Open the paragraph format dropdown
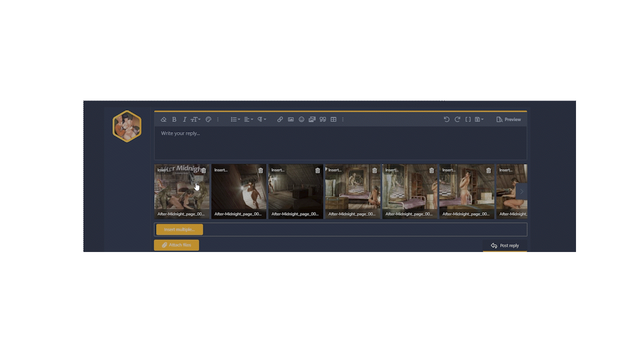The height and width of the screenshot is (360, 640). pyautogui.click(x=261, y=119)
